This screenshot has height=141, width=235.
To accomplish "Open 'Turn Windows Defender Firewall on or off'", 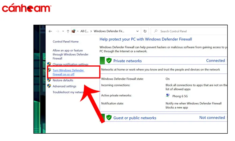I will tap(69, 72).
